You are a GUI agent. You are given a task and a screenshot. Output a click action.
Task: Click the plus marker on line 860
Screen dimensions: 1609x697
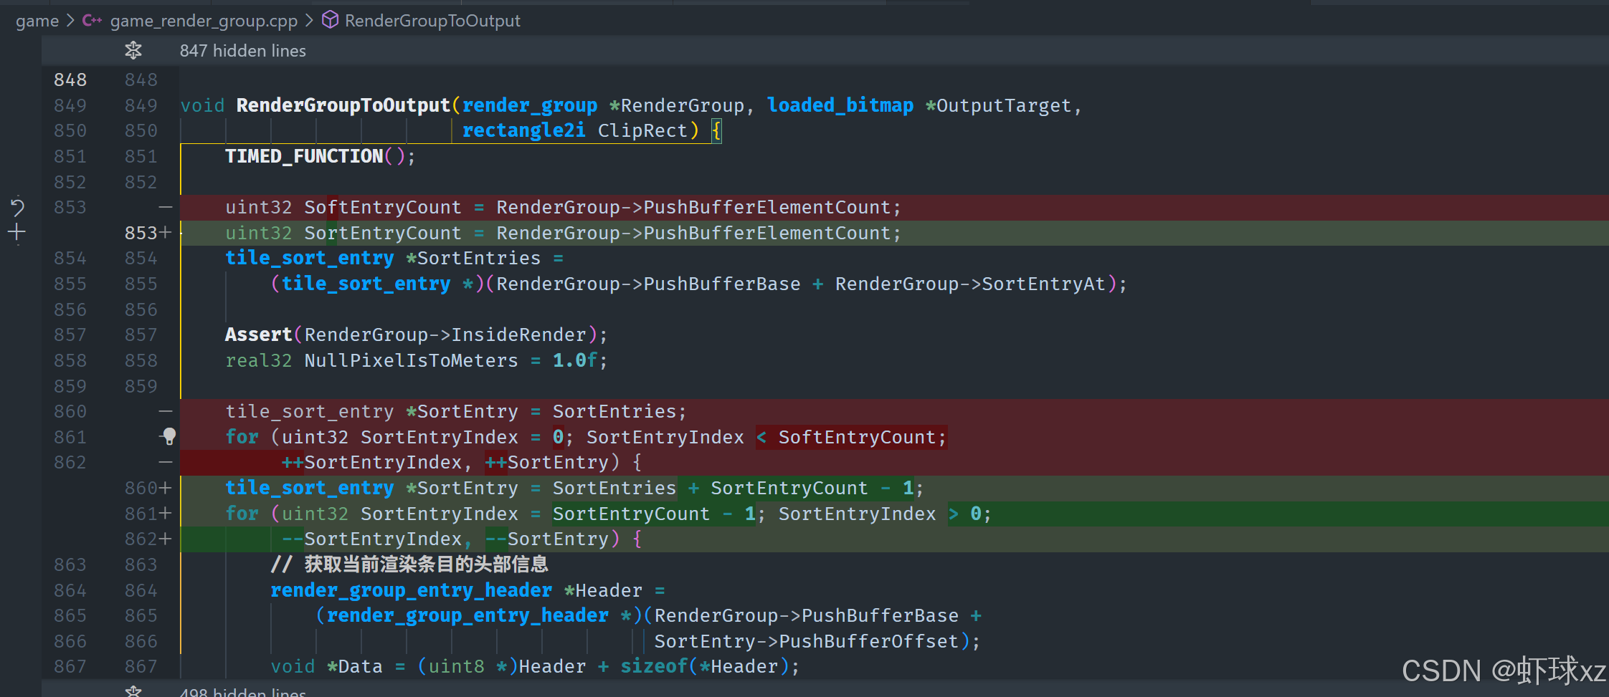(x=166, y=488)
